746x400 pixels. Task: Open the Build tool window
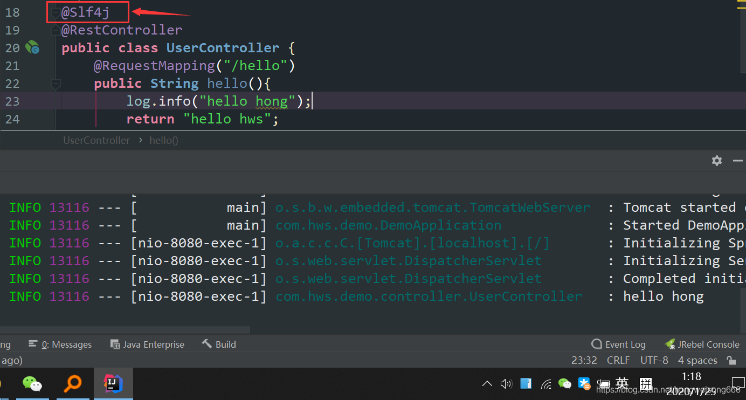pyautogui.click(x=219, y=344)
